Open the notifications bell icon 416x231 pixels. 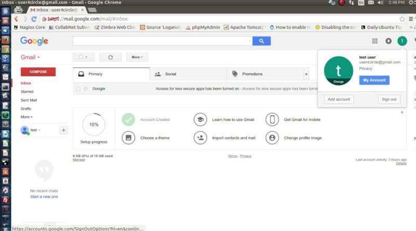click(x=388, y=41)
